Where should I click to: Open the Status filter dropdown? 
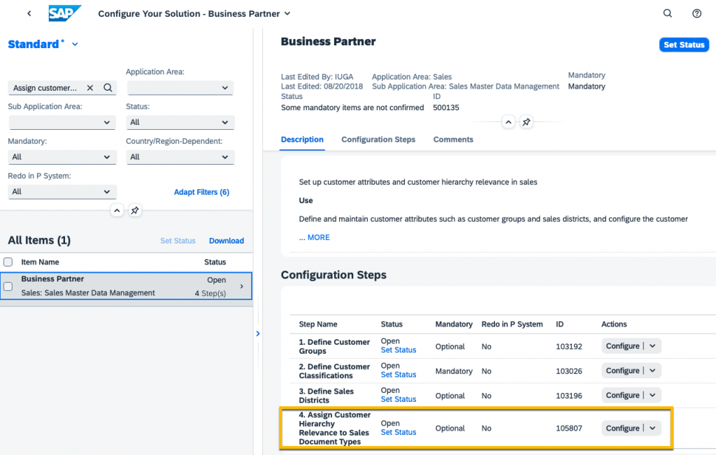click(x=180, y=122)
